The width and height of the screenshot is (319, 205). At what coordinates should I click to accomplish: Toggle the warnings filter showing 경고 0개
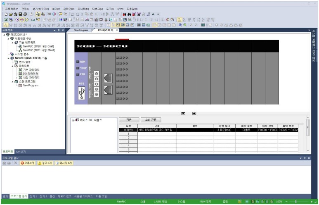[45, 163]
